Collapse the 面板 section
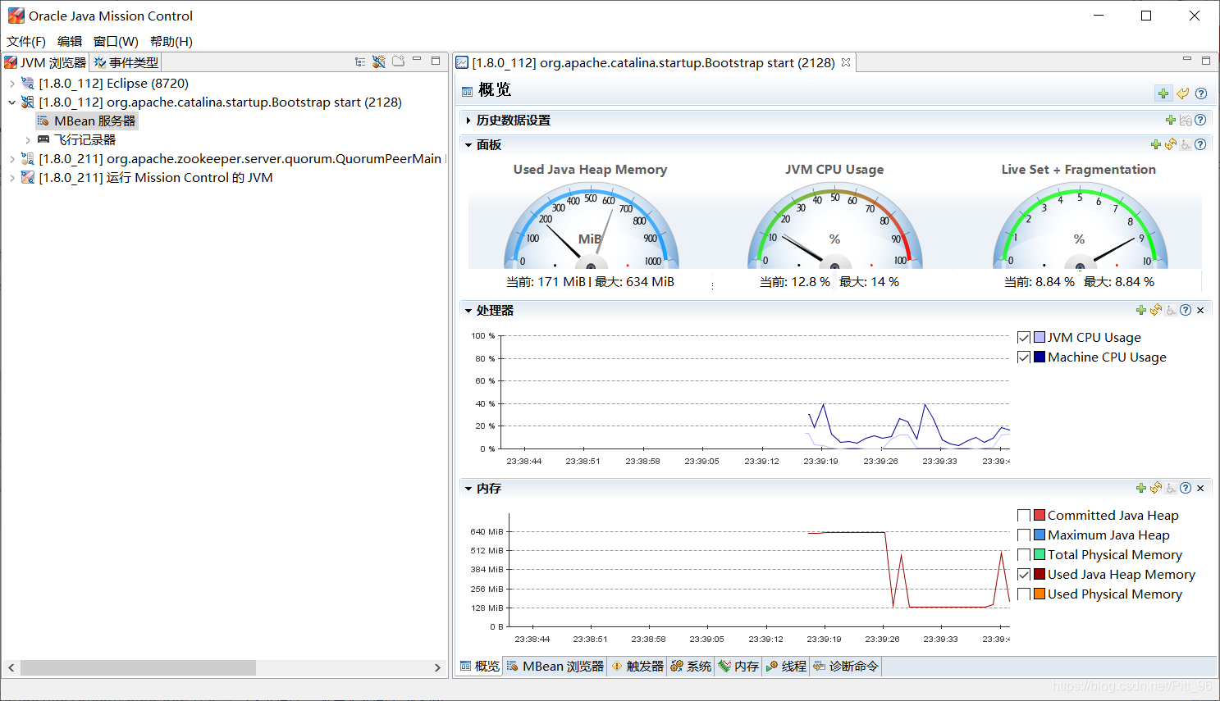 pos(468,145)
